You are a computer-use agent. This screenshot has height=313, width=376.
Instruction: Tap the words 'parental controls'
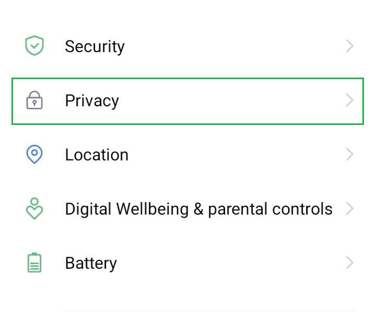tap(270, 209)
